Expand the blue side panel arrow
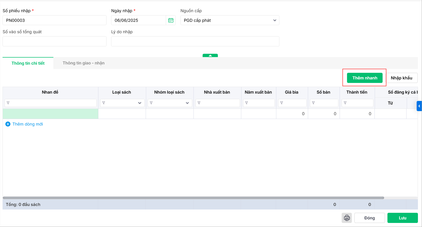The image size is (422, 227). 419,106
